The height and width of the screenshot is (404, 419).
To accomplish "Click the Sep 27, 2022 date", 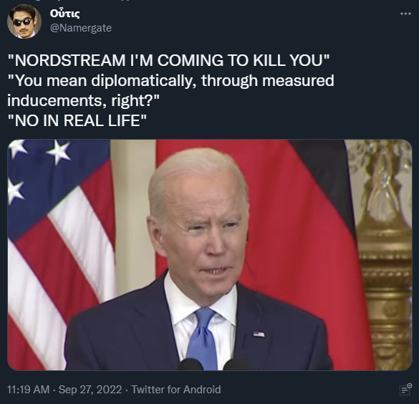I will 90,390.
